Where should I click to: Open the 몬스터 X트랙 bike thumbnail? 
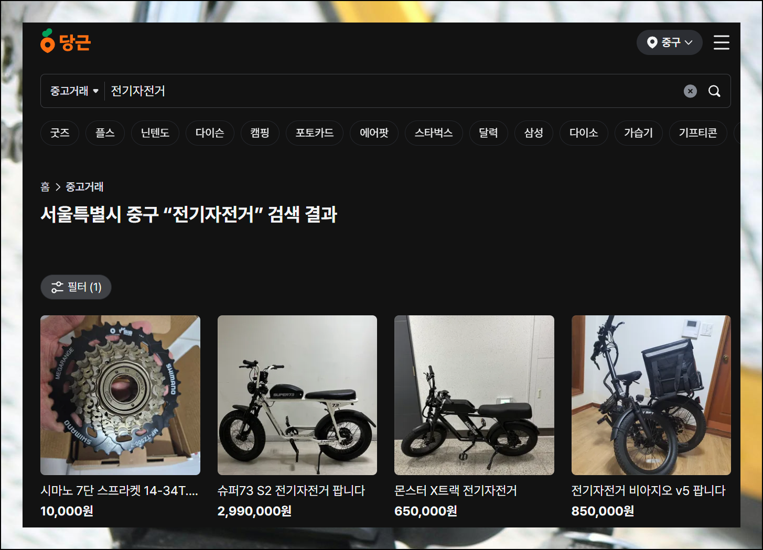tap(474, 395)
